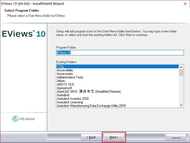Choose Administrative Tools folder
190x143 pixels.
[118, 77]
